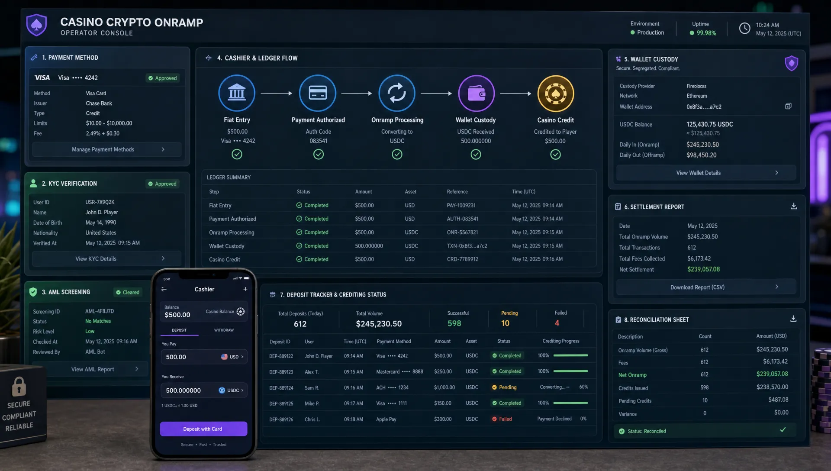
Task: Click the Manage Payment Methods button
Action: [x=107, y=149]
